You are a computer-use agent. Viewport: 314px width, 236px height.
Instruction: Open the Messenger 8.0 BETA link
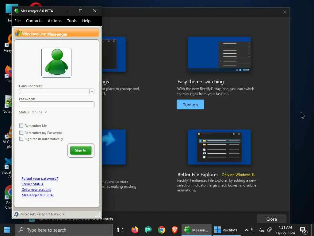pos(37,195)
